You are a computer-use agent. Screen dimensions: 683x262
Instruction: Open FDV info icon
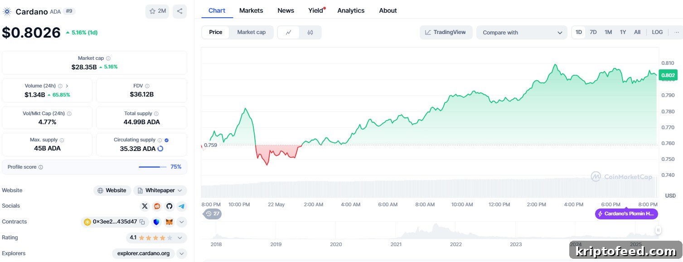147,86
